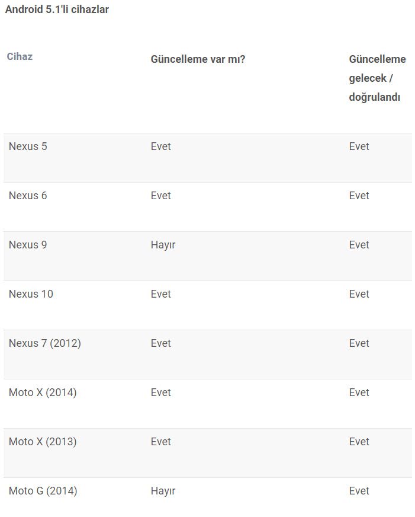Click the Nexus 7 (2012) cell

[45, 343]
